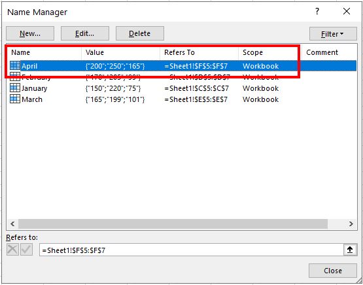Click value {"165";"199";"101"} for March

115,99
